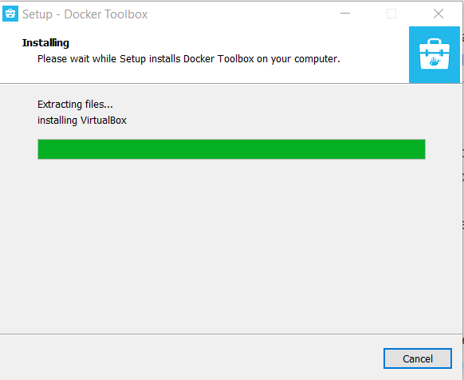The width and height of the screenshot is (464, 380).
Task: Click the blue toolbox logo image
Action: point(435,54)
